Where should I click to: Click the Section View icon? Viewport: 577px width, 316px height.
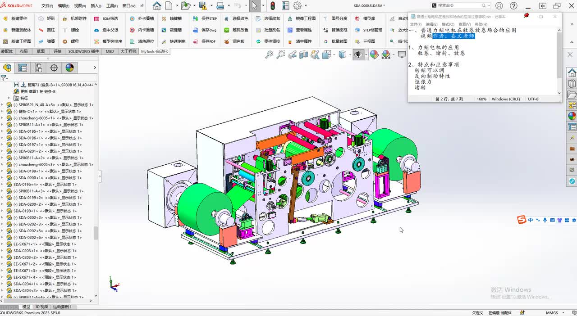pos(303,54)
